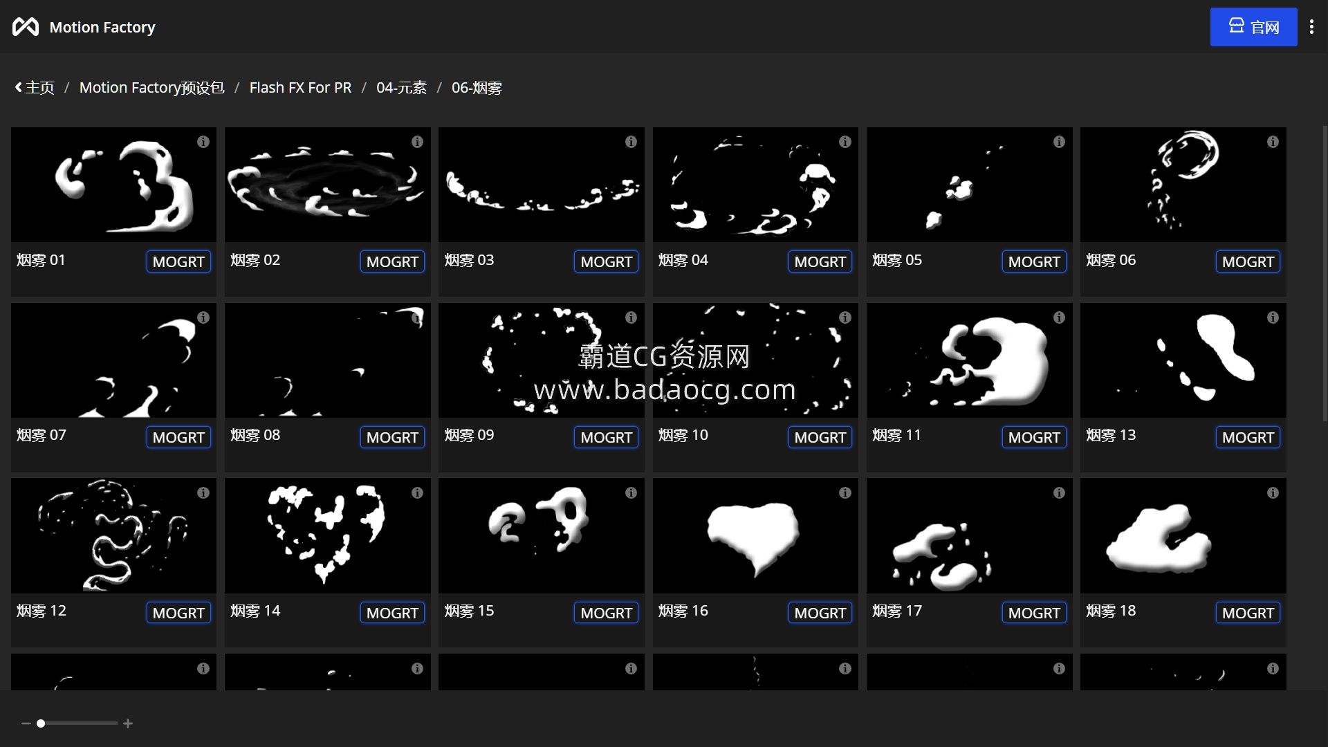The height and width of the screenshot is (747, 1328).
Task: Select the 烟雾 16 heart cloud thumbnail
Action: (755, 536)
